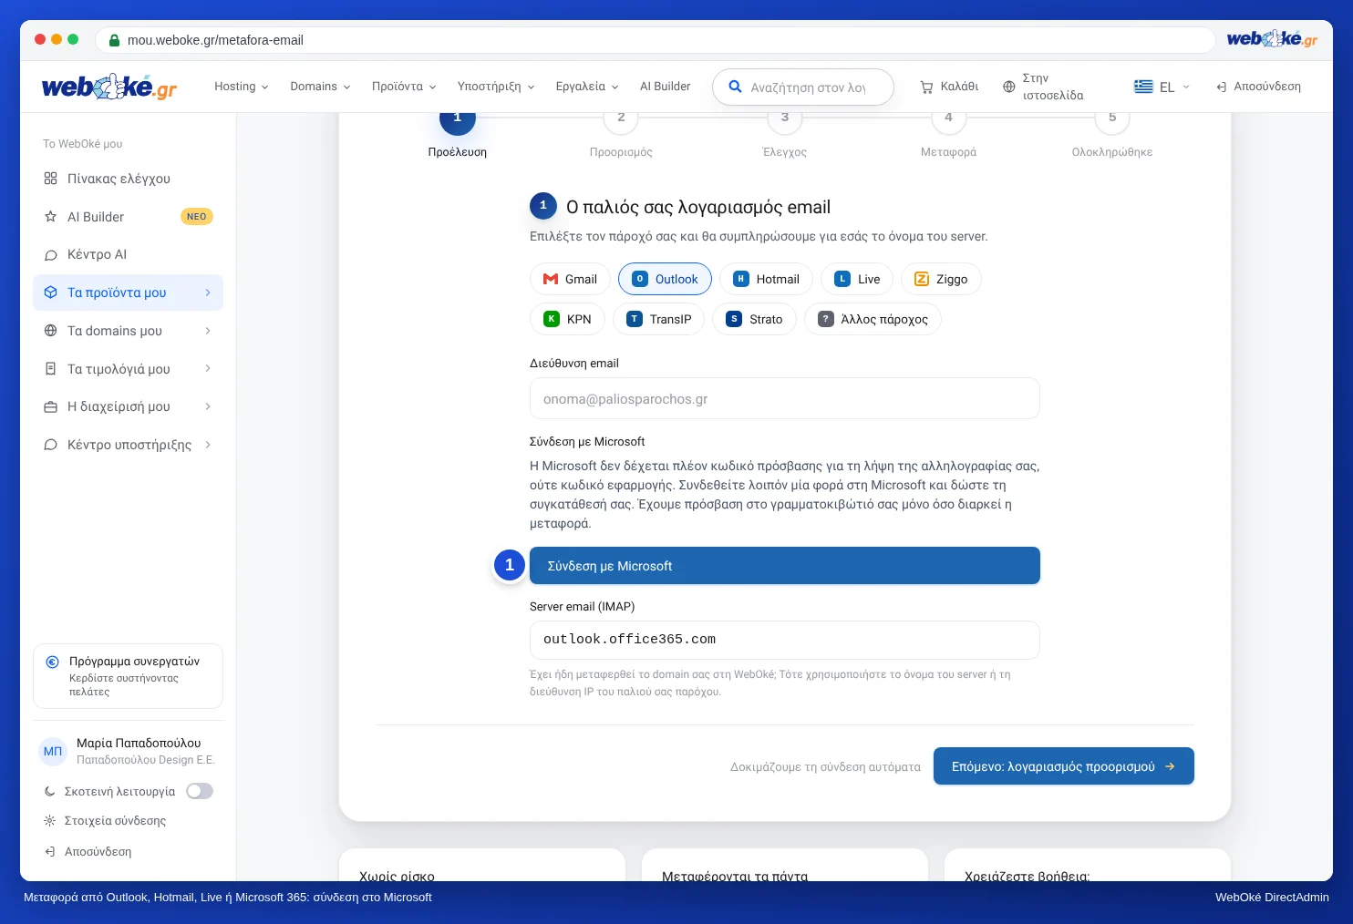This screenshot has width=1353, height=924.
Task: Open Πρόγραμμα συνεργατών card
Action: (128, 676)
